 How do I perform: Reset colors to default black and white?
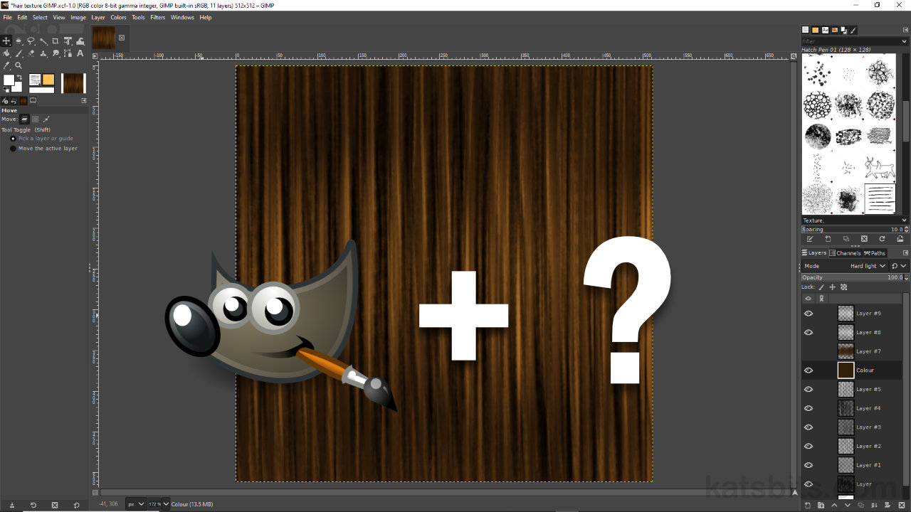(6, 90)
